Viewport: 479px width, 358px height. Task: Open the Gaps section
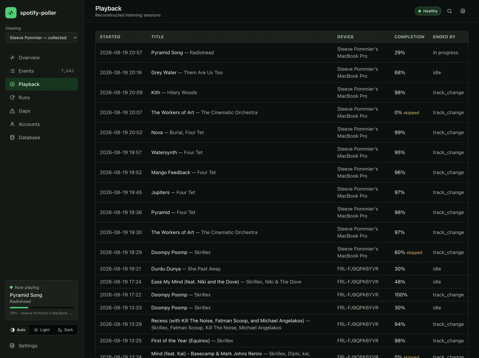click(42, 111)
